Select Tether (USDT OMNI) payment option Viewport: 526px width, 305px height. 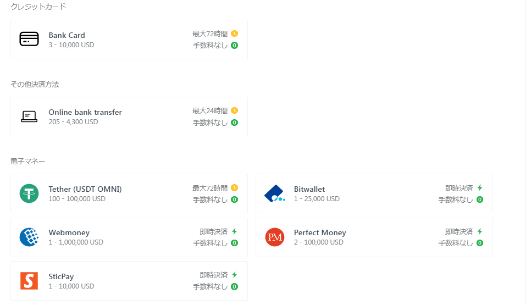click(129, 193)
